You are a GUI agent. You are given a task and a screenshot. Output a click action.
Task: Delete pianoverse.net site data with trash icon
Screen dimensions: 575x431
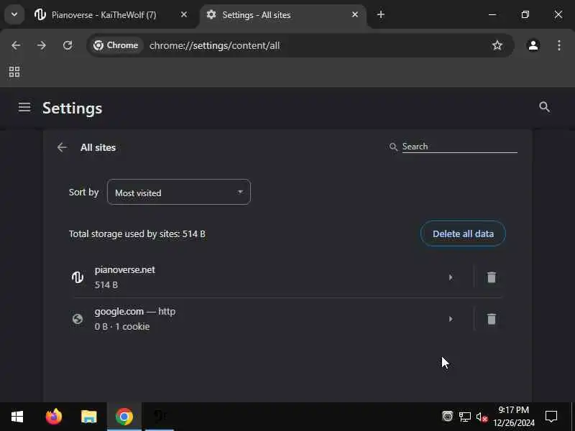click(x=492, y=277)
